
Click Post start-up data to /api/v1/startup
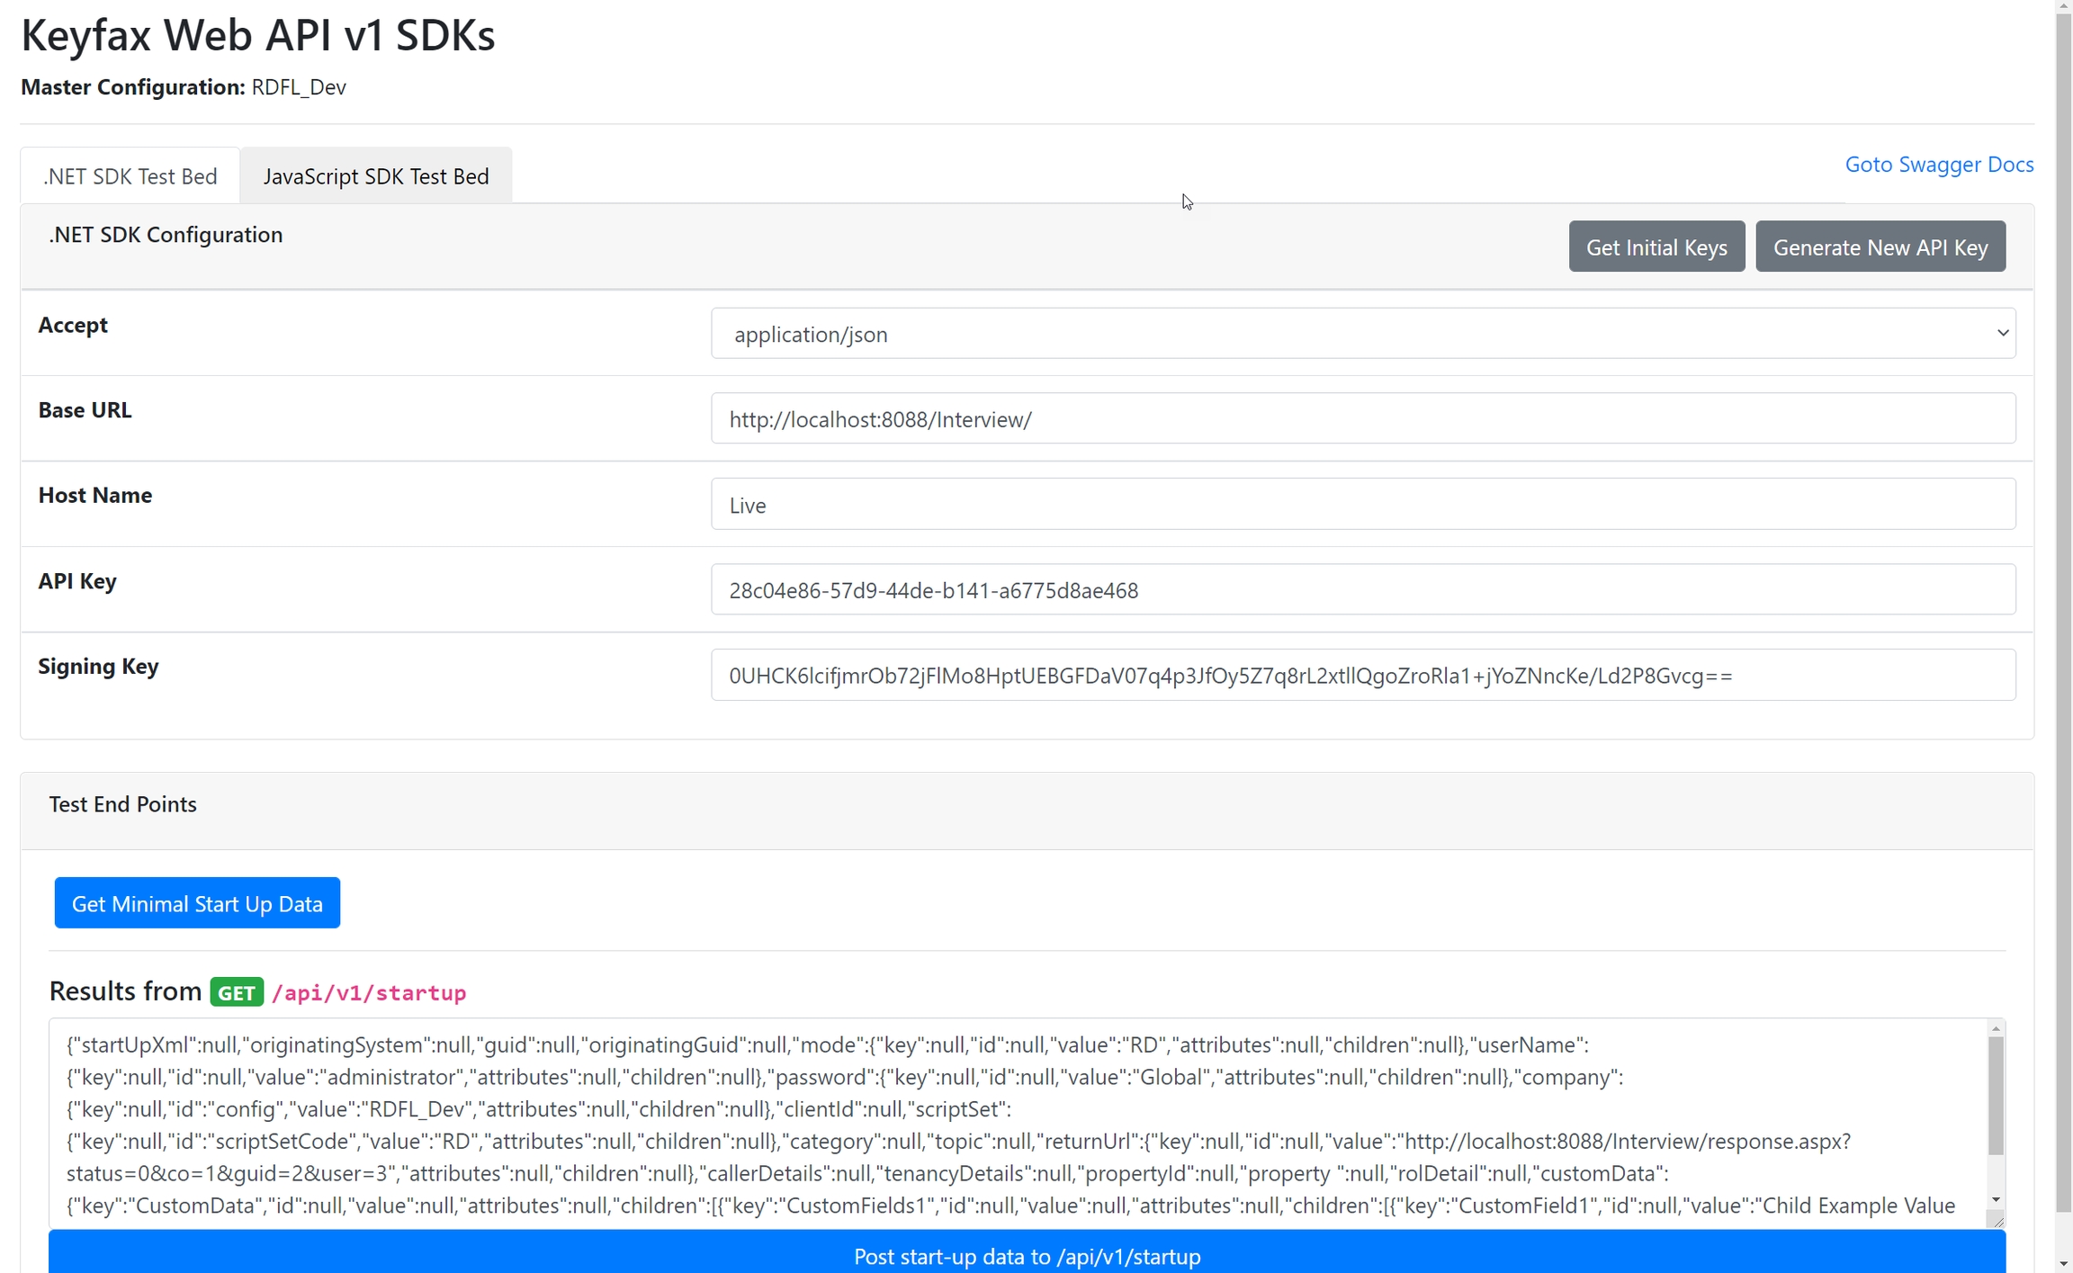click(x=1027, y=1256)
